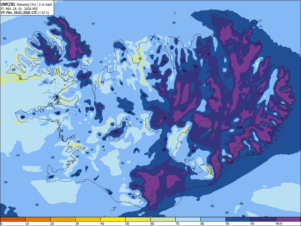The height and width of the screenshot is (226, 301).
Task: Select the pale blue 70–80 legend swatch
Action: tap(188, 219)
